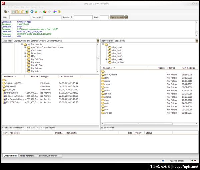Expand the dev_hdd0 remote tree node

tap(106, 59)
